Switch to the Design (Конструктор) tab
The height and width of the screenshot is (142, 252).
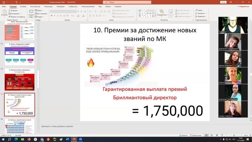[x=35, y=6]
